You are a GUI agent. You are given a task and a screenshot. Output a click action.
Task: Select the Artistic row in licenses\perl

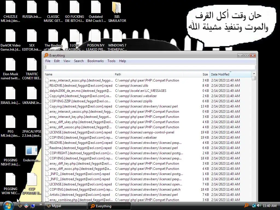click(147, 195)
